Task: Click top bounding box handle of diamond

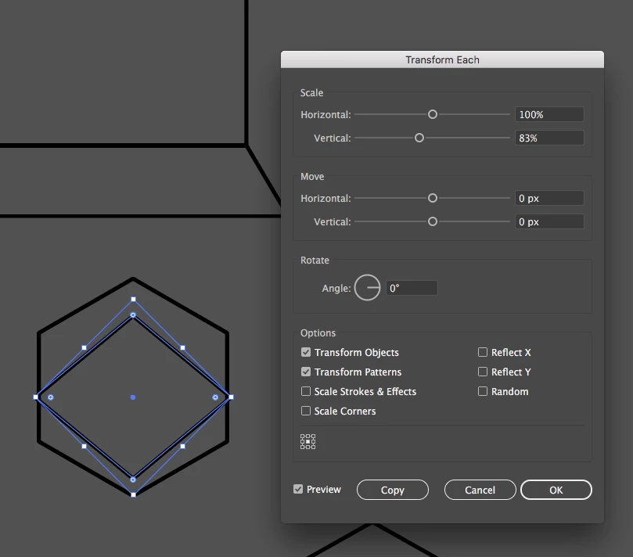Action: (x=133, y=299)
